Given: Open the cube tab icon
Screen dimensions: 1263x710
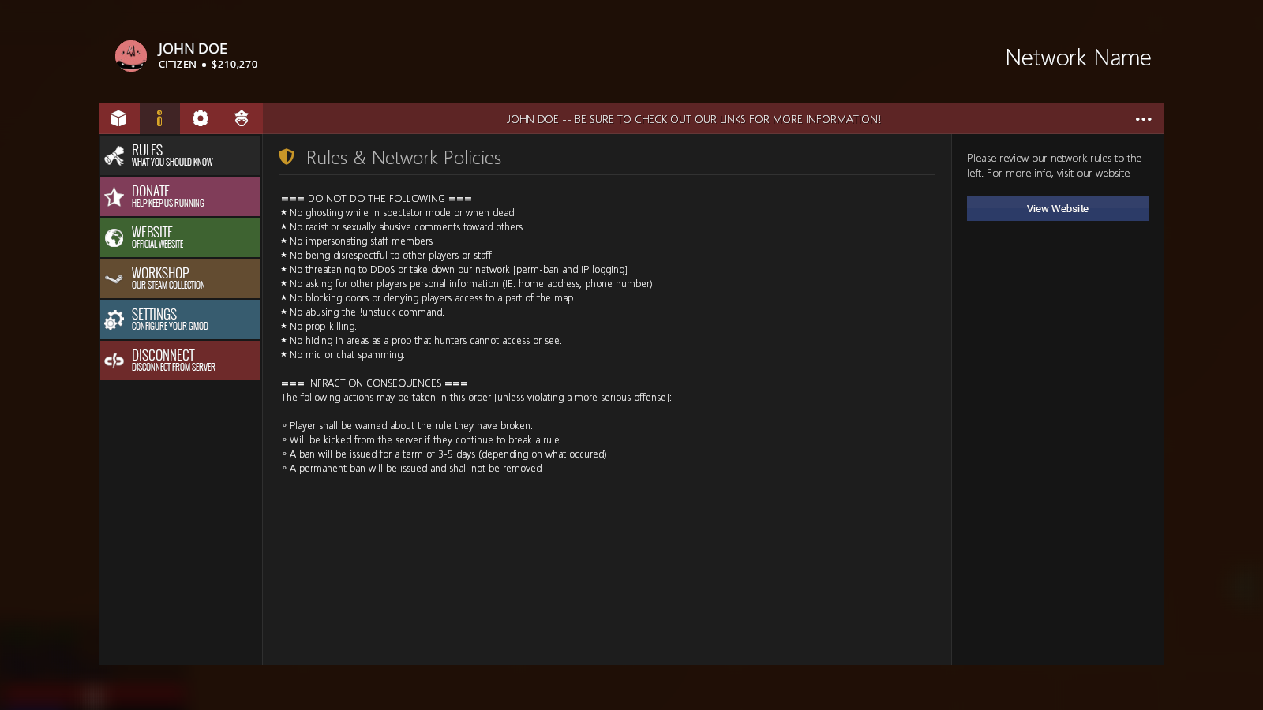Looking at the screenshot, I should 118,118.
